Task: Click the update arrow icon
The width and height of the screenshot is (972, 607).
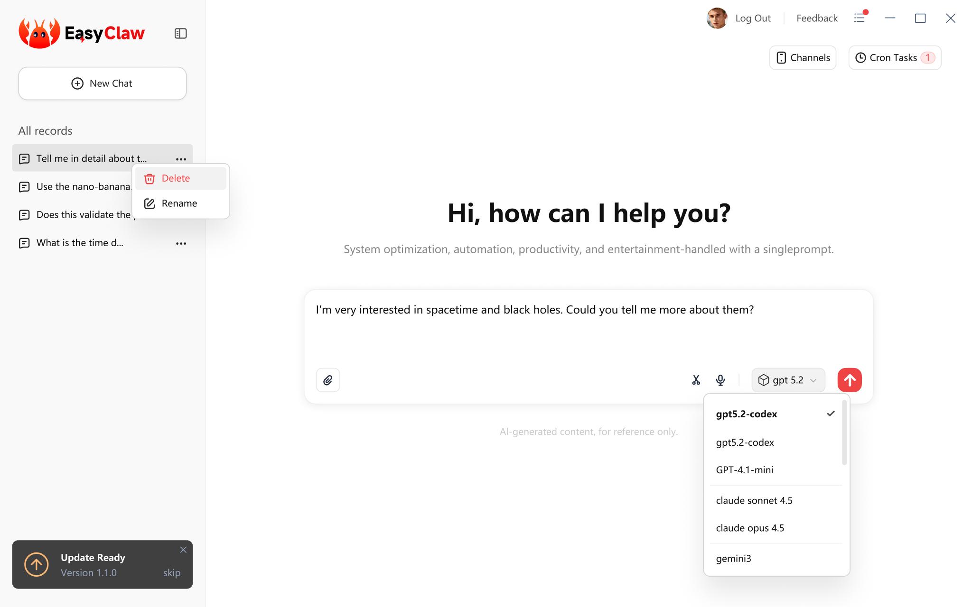Action: tap(37, 564)
